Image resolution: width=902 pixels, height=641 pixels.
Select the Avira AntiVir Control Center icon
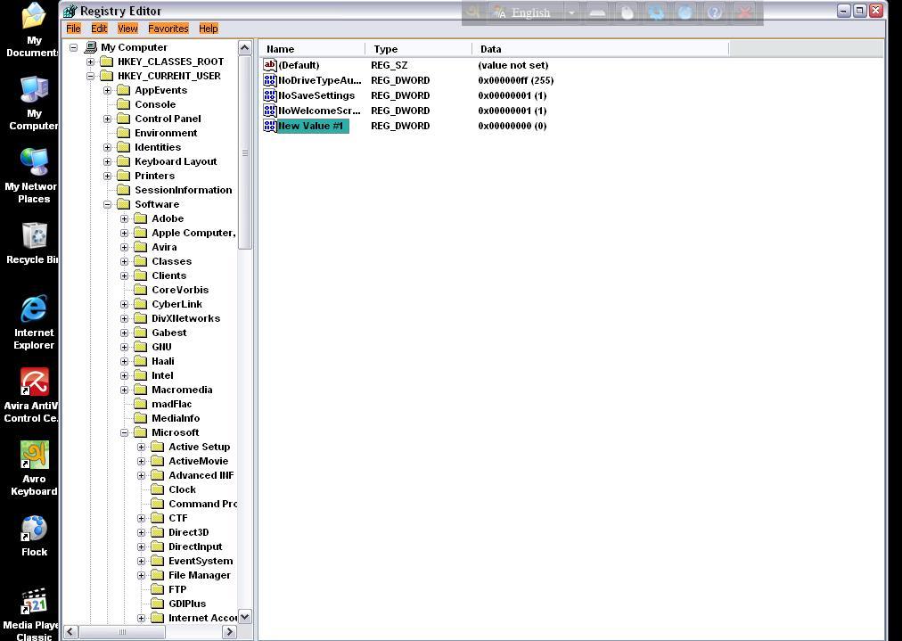click(34, 382)
